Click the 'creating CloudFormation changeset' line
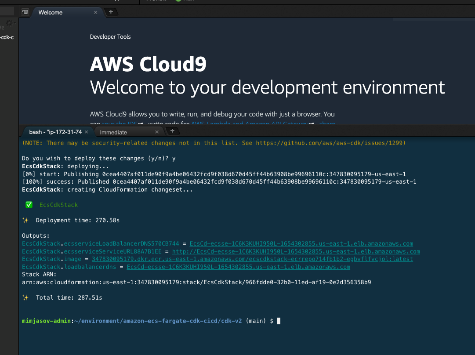475x355 pixels. click(x=107, y=190)
